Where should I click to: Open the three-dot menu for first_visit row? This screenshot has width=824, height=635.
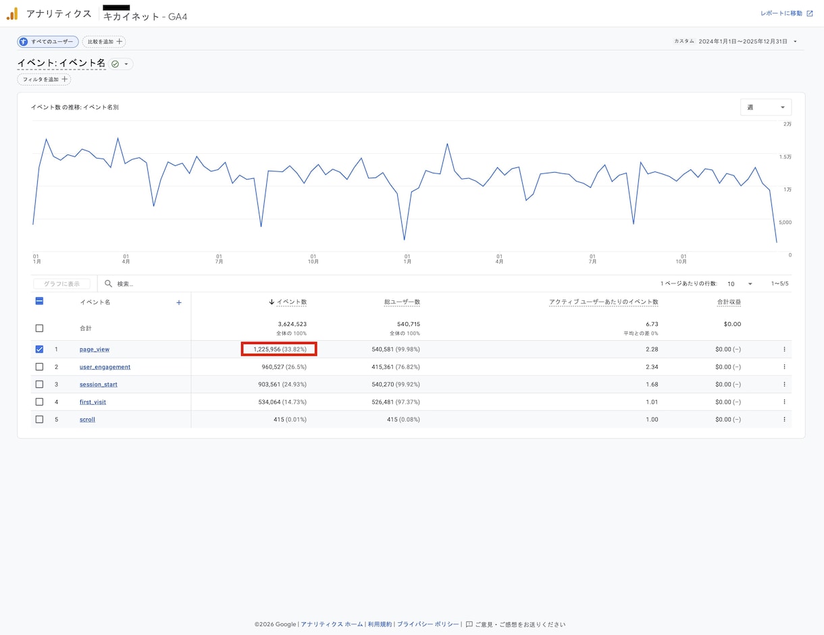click(784, 402)
